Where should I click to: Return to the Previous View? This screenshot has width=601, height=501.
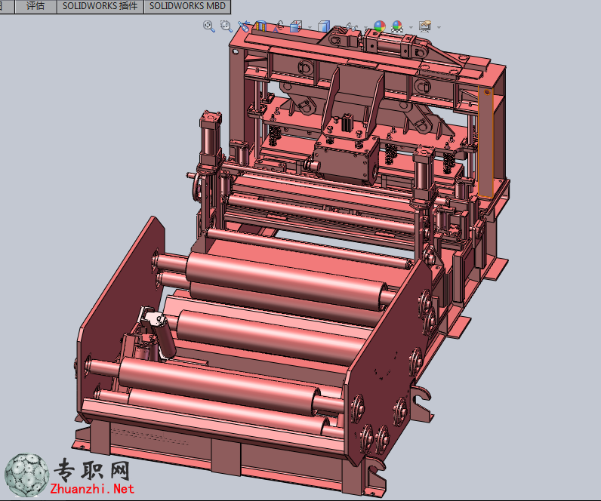coord(243,26)
